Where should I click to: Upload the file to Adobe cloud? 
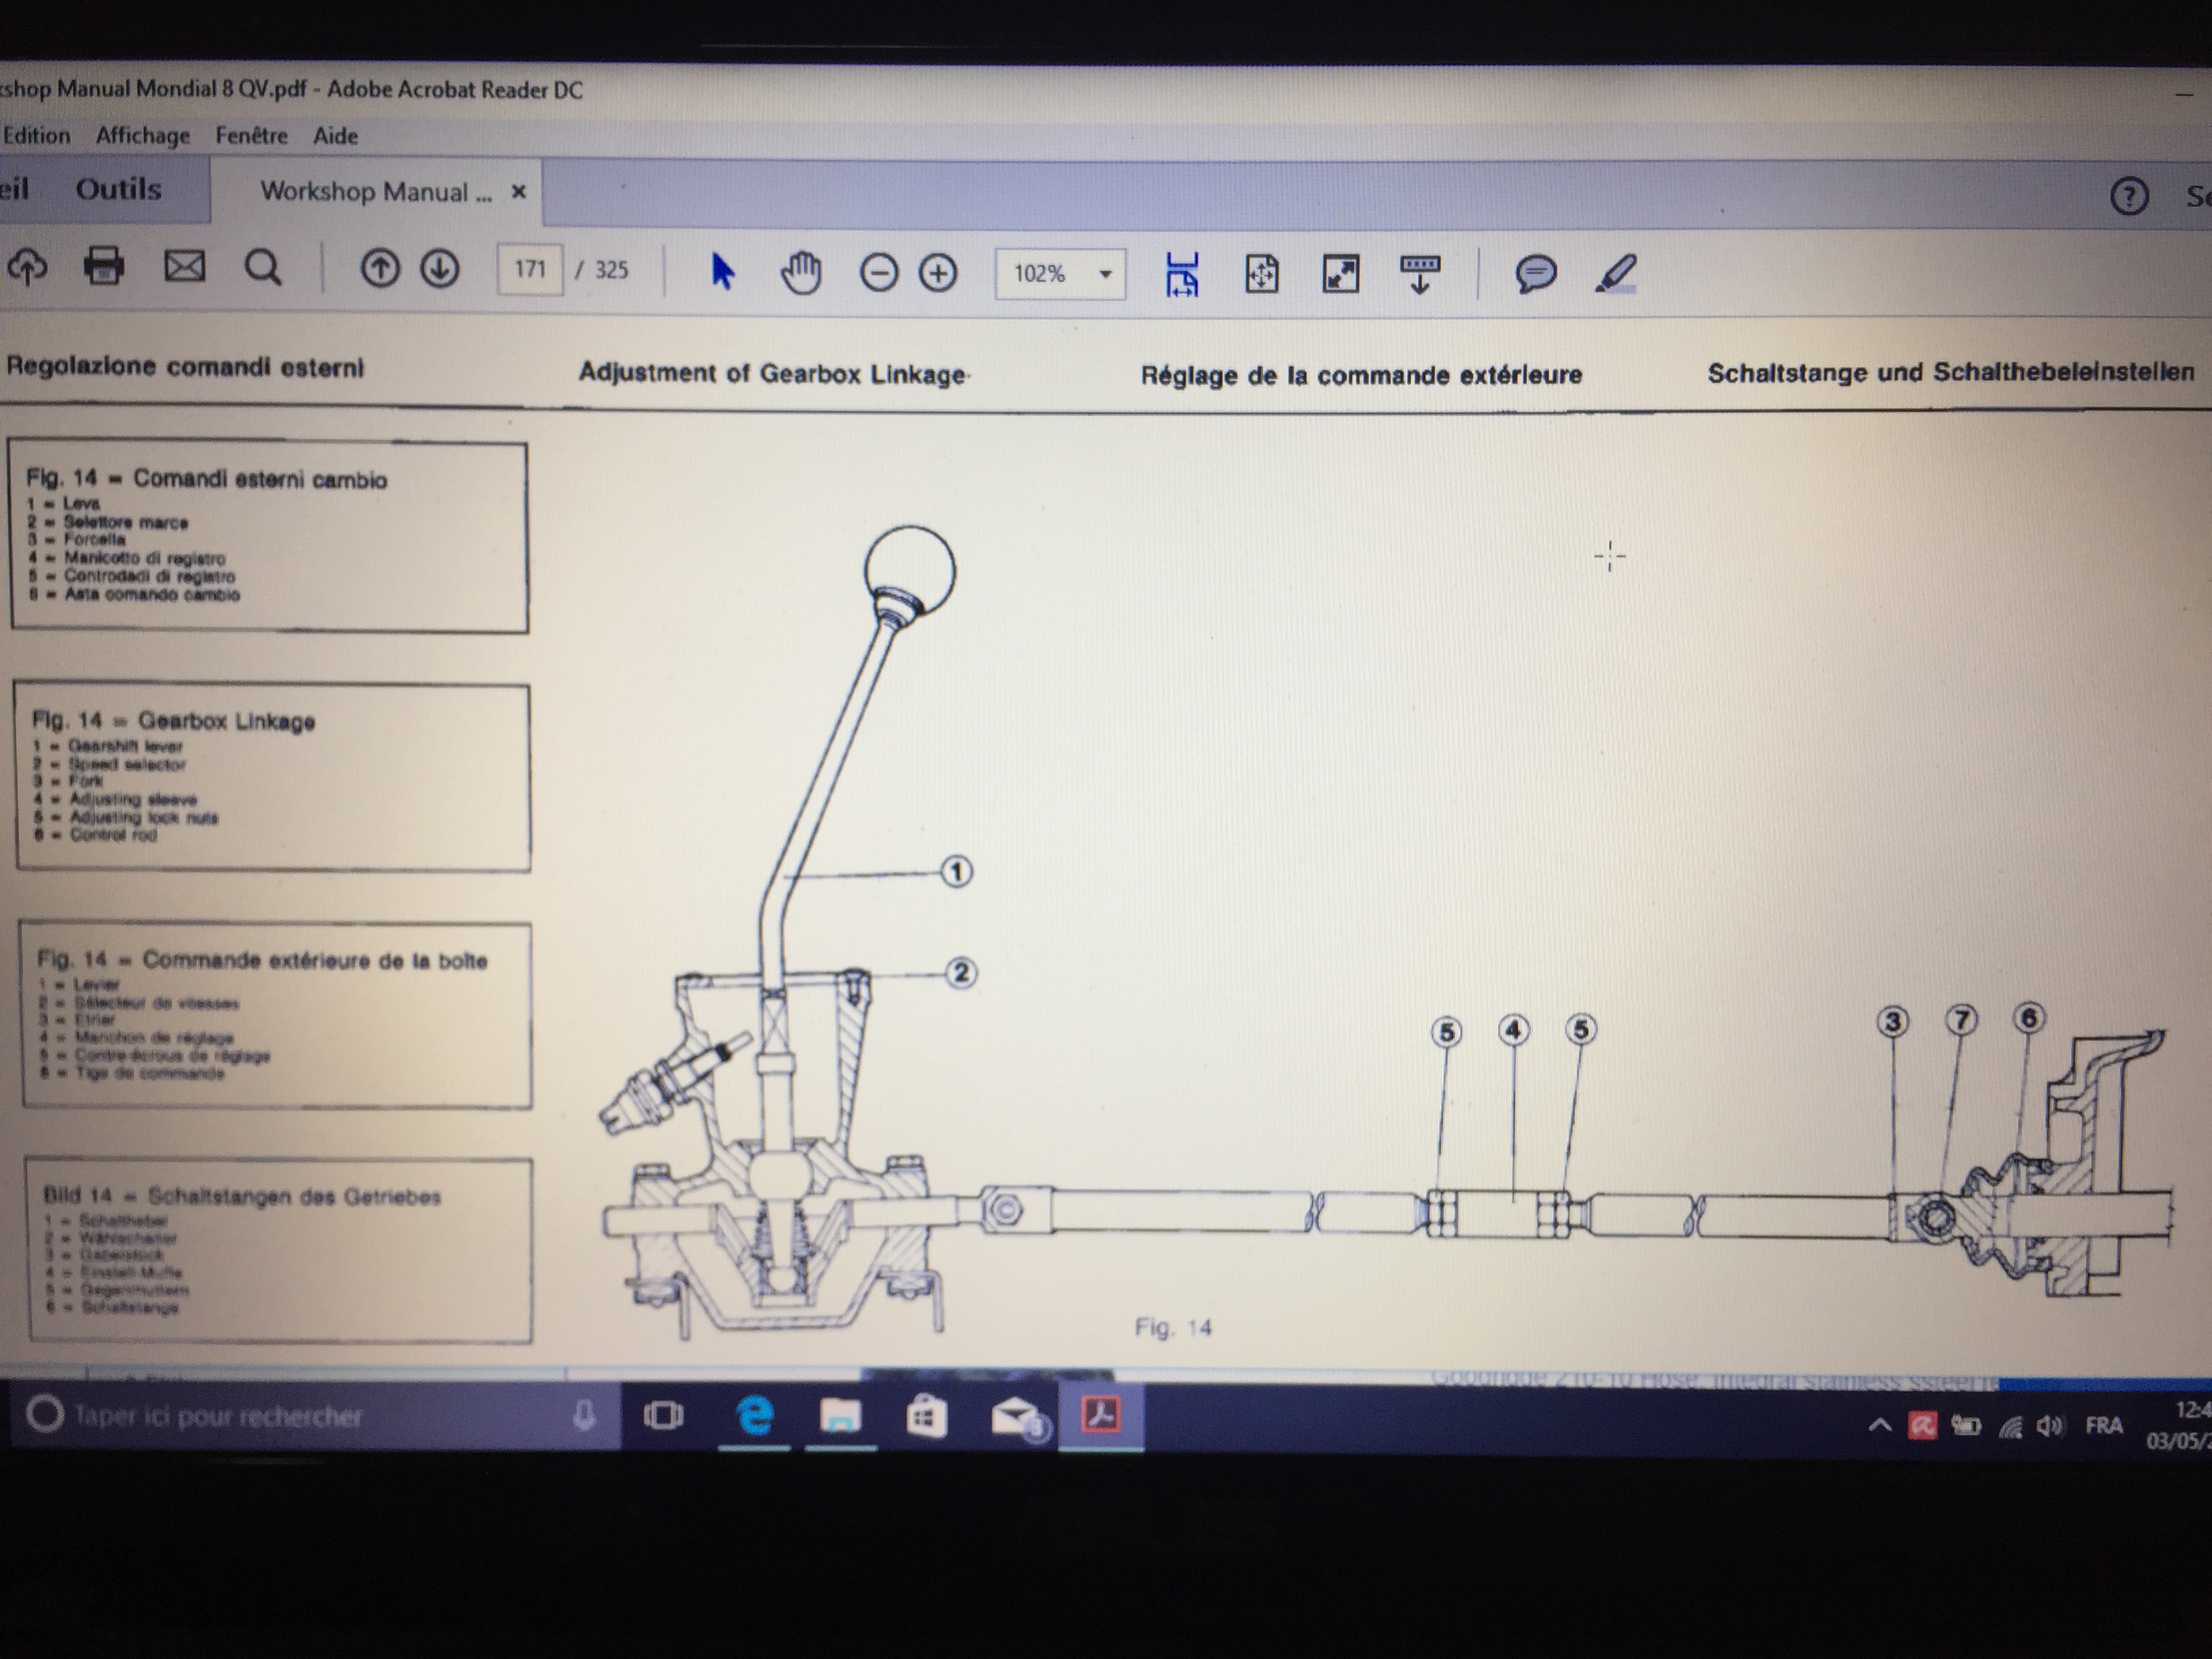27,267
